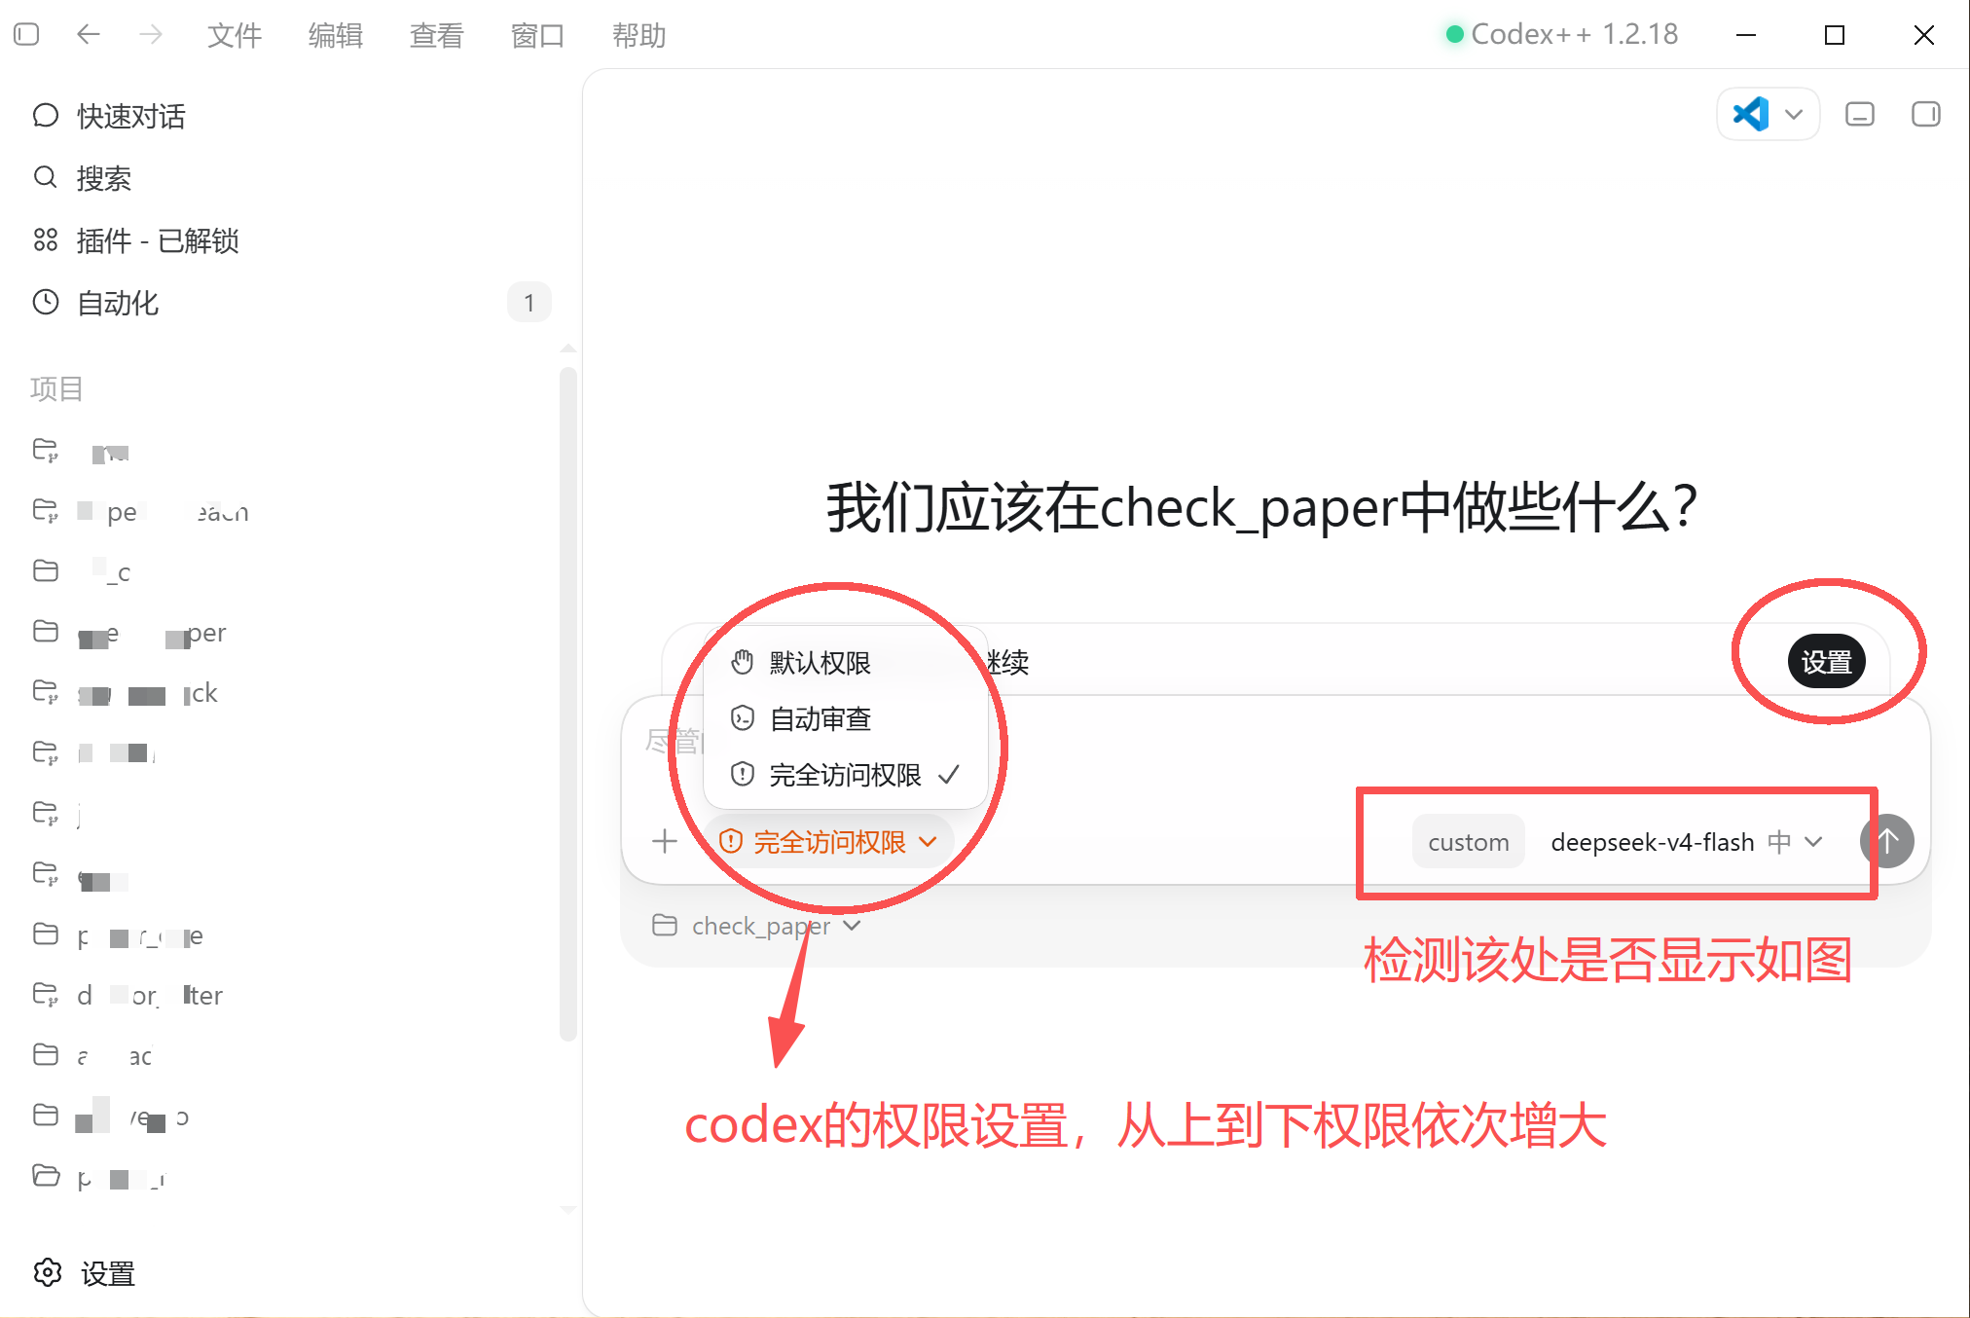The image size is (1970, 1318).
Task: Open the project ending in 'ck'
Action: [288, 693]
